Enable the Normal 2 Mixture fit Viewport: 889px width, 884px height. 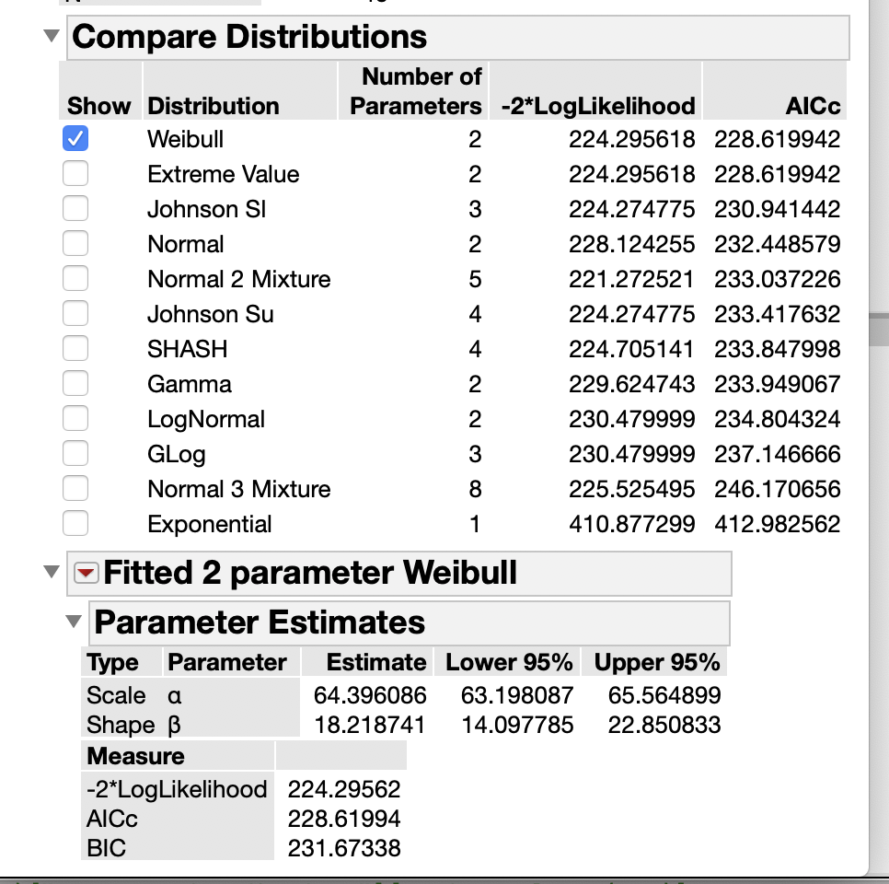pyautogui.click(x=75, y=278)
